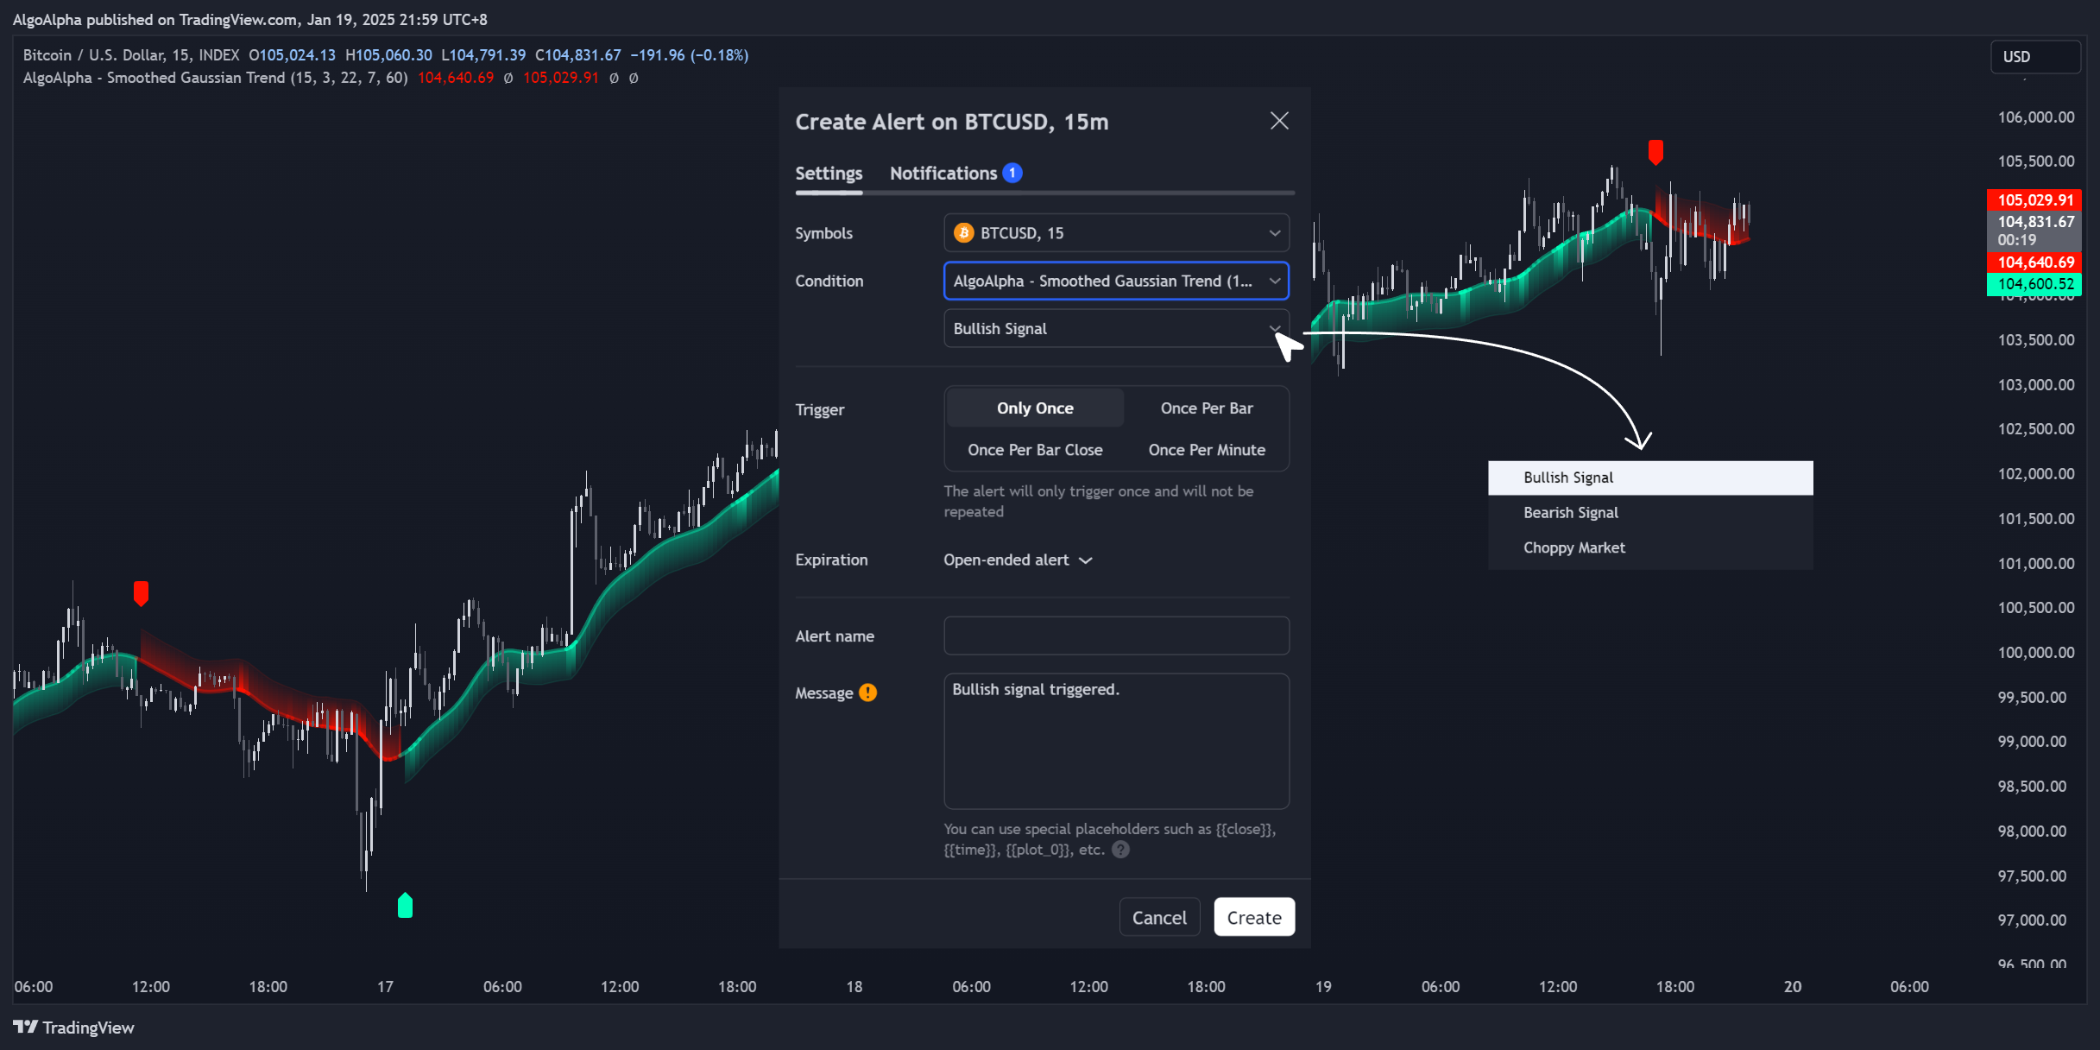Click the red 105,029.91 price label
The width and height of the screenshot is (2100, 1050).
coord(2034,199)
